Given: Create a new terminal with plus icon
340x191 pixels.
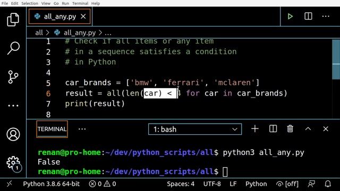Looking at the screenshot, I should pos(255,129).
